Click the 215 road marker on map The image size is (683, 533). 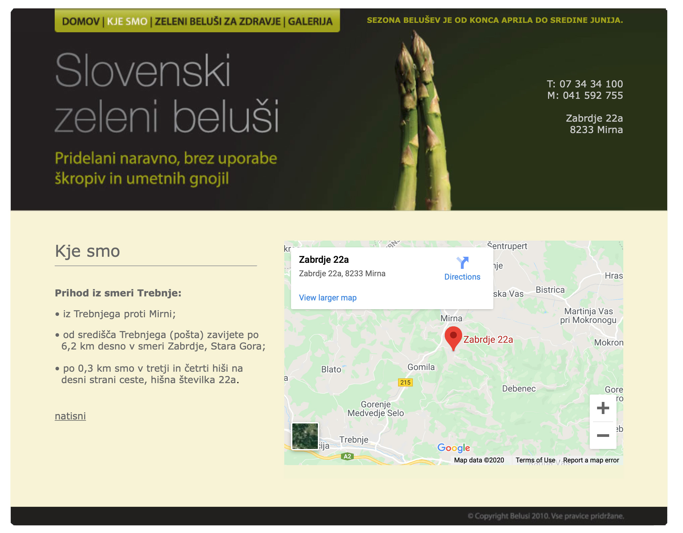point(405,382)
